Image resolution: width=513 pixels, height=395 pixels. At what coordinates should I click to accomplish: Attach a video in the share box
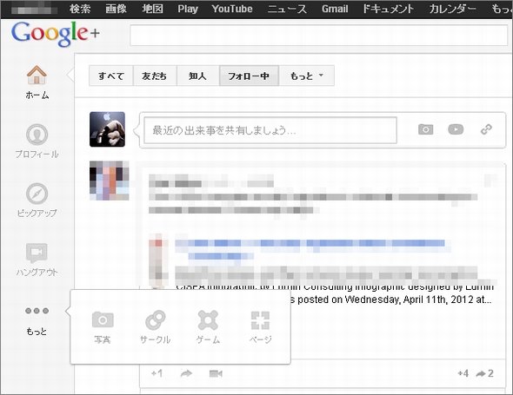456,129
